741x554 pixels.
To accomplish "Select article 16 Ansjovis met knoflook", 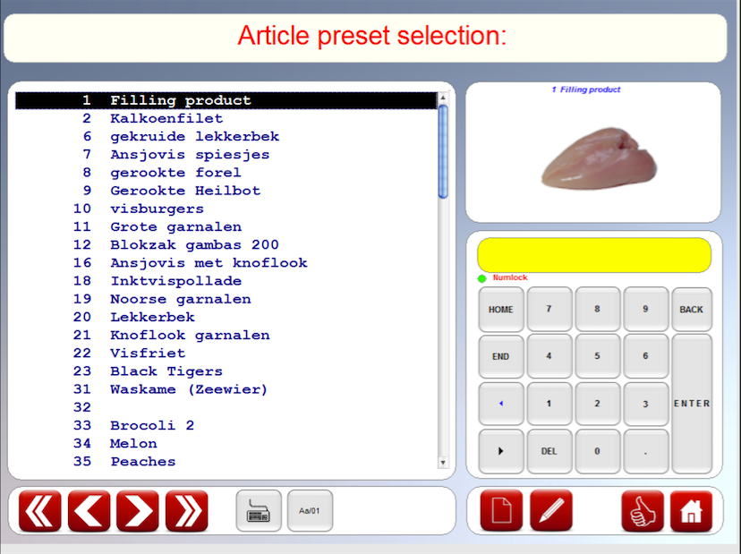I will 226,263.
